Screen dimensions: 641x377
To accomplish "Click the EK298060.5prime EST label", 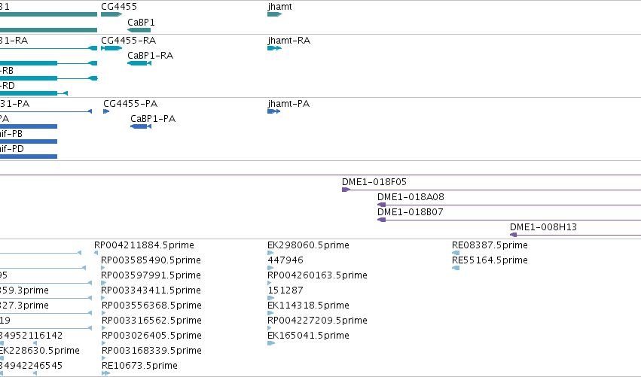I will pyautogui.click(x=308, y=245).
